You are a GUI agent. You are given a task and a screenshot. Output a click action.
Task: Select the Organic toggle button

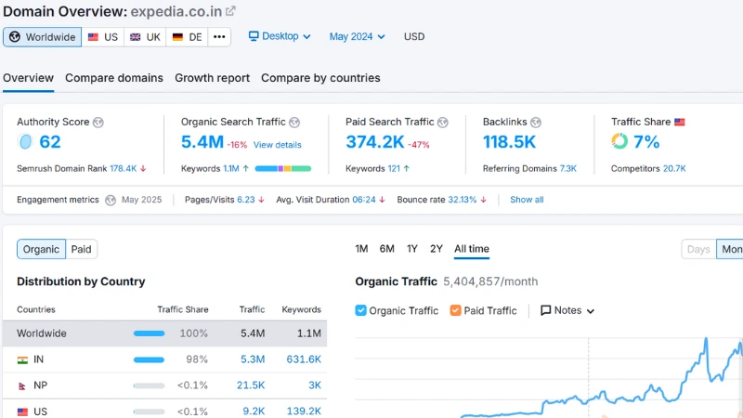[41, 249]
